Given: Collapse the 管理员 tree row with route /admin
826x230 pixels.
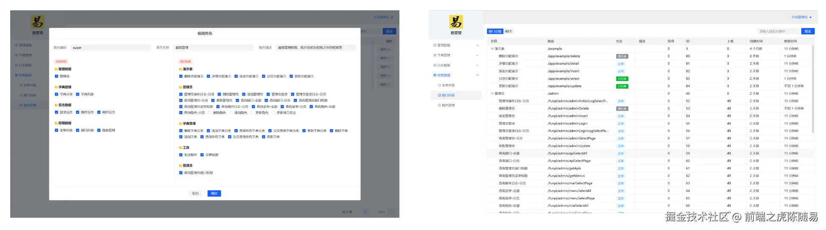Looking at the screenshot, I should point(493,94).
